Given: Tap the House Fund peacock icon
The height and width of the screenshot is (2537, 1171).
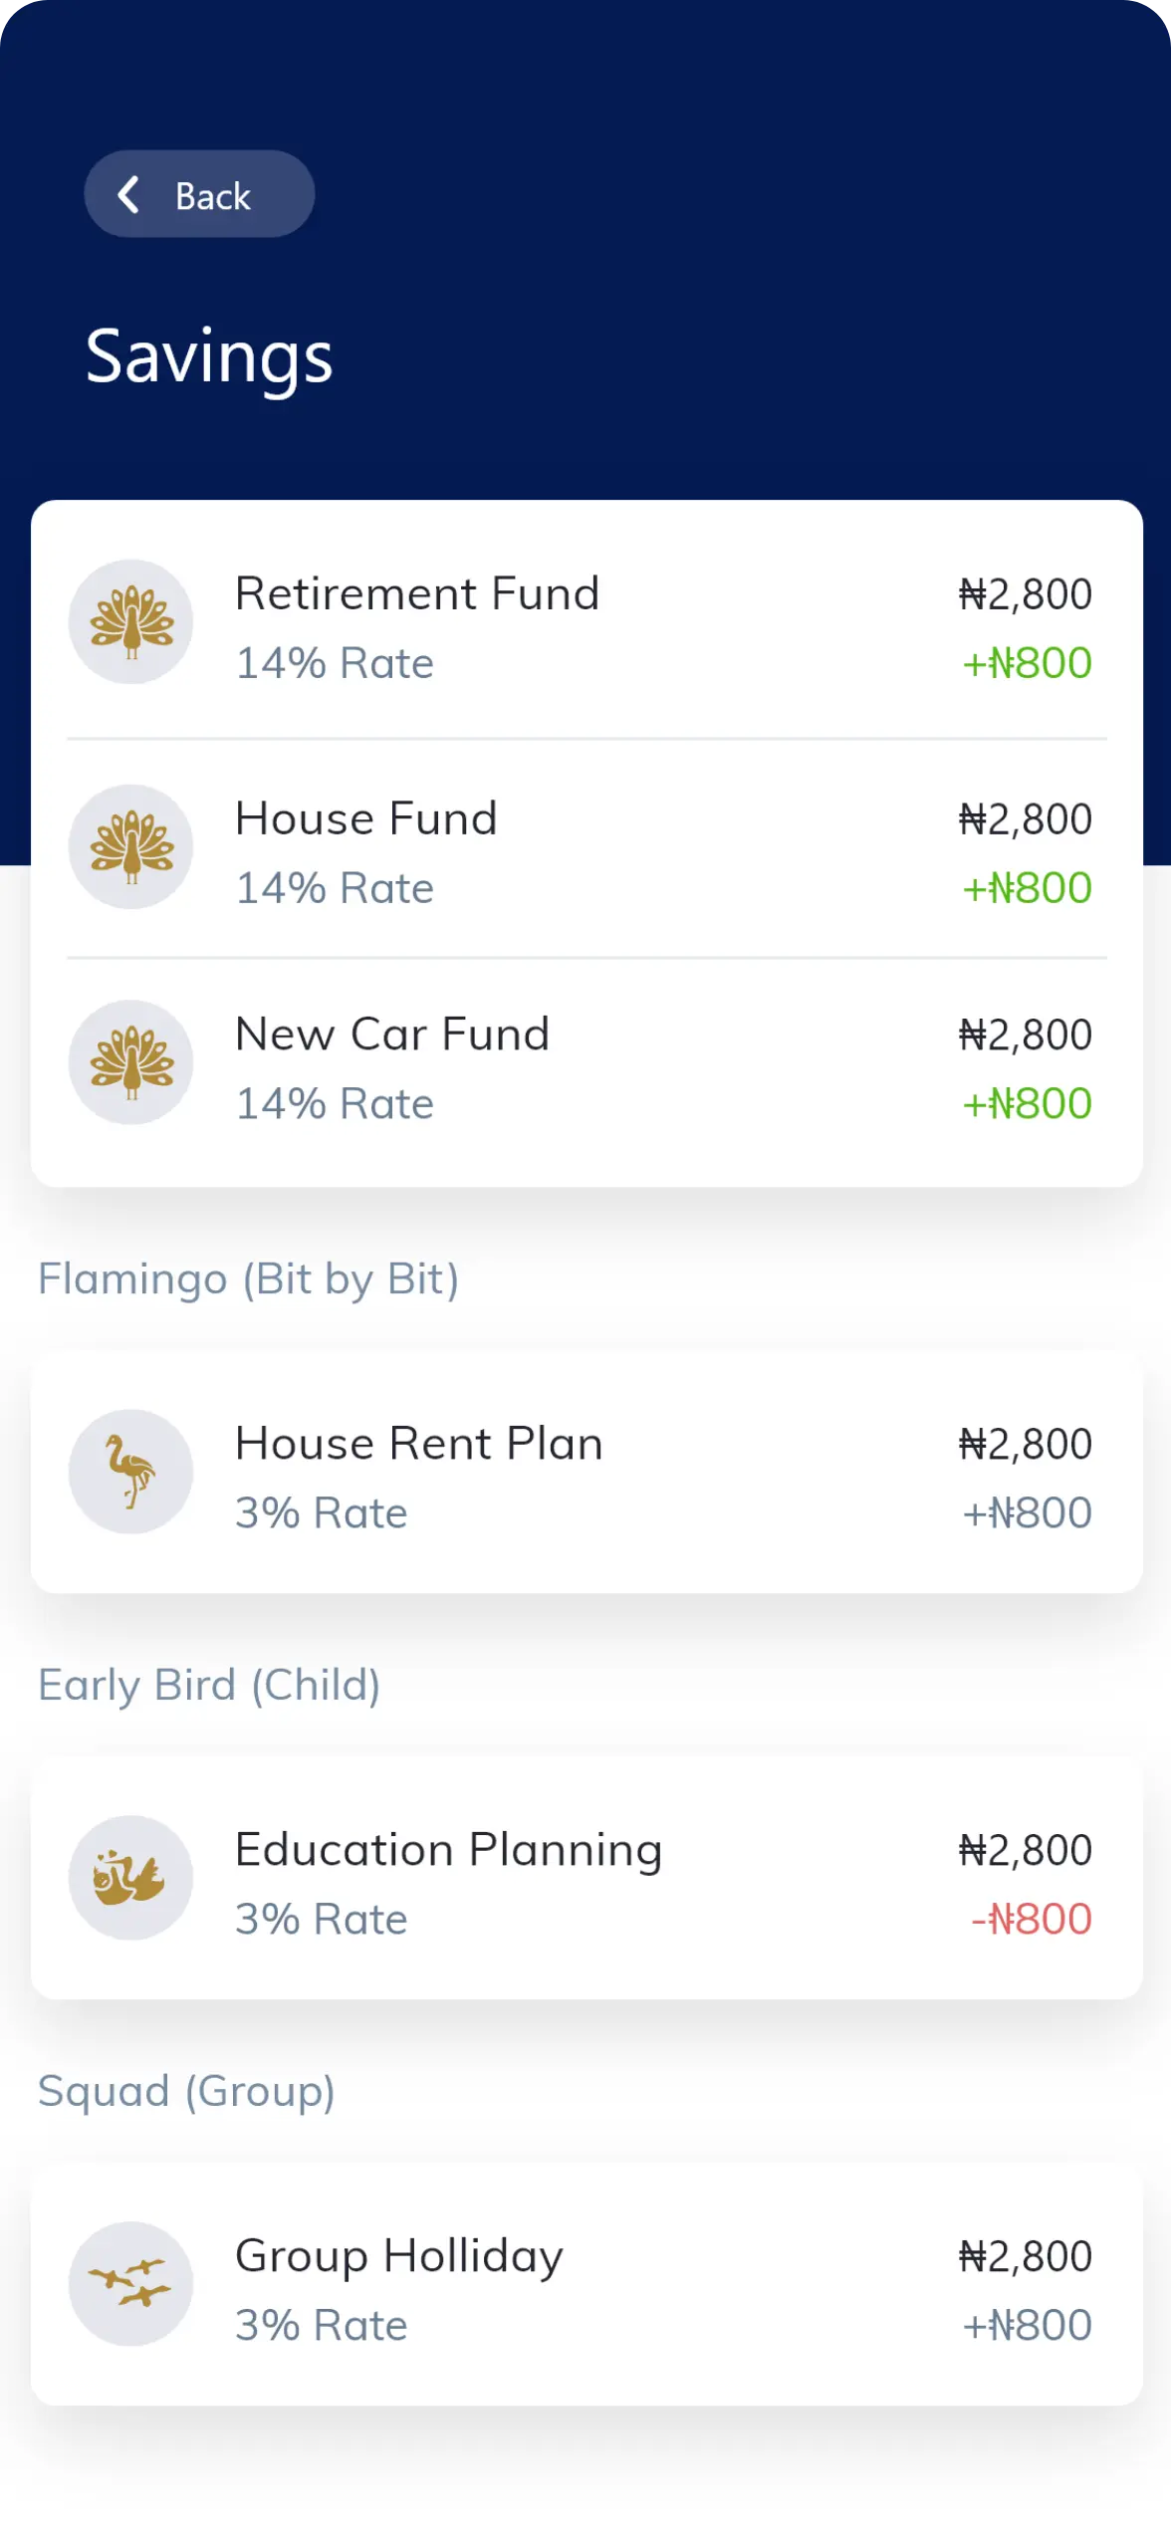Looking at the screenshot, I should (x=130, y=847).
